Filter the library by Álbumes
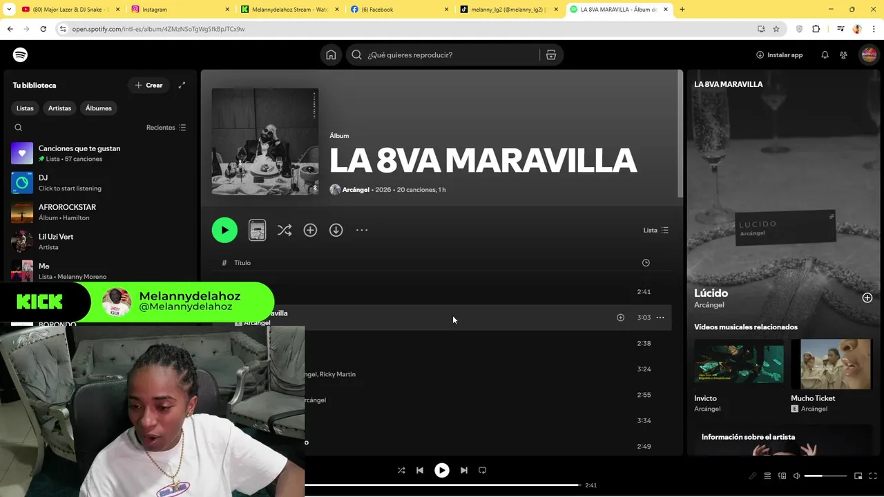Screen dimensions: 884x497 [99, 108]
